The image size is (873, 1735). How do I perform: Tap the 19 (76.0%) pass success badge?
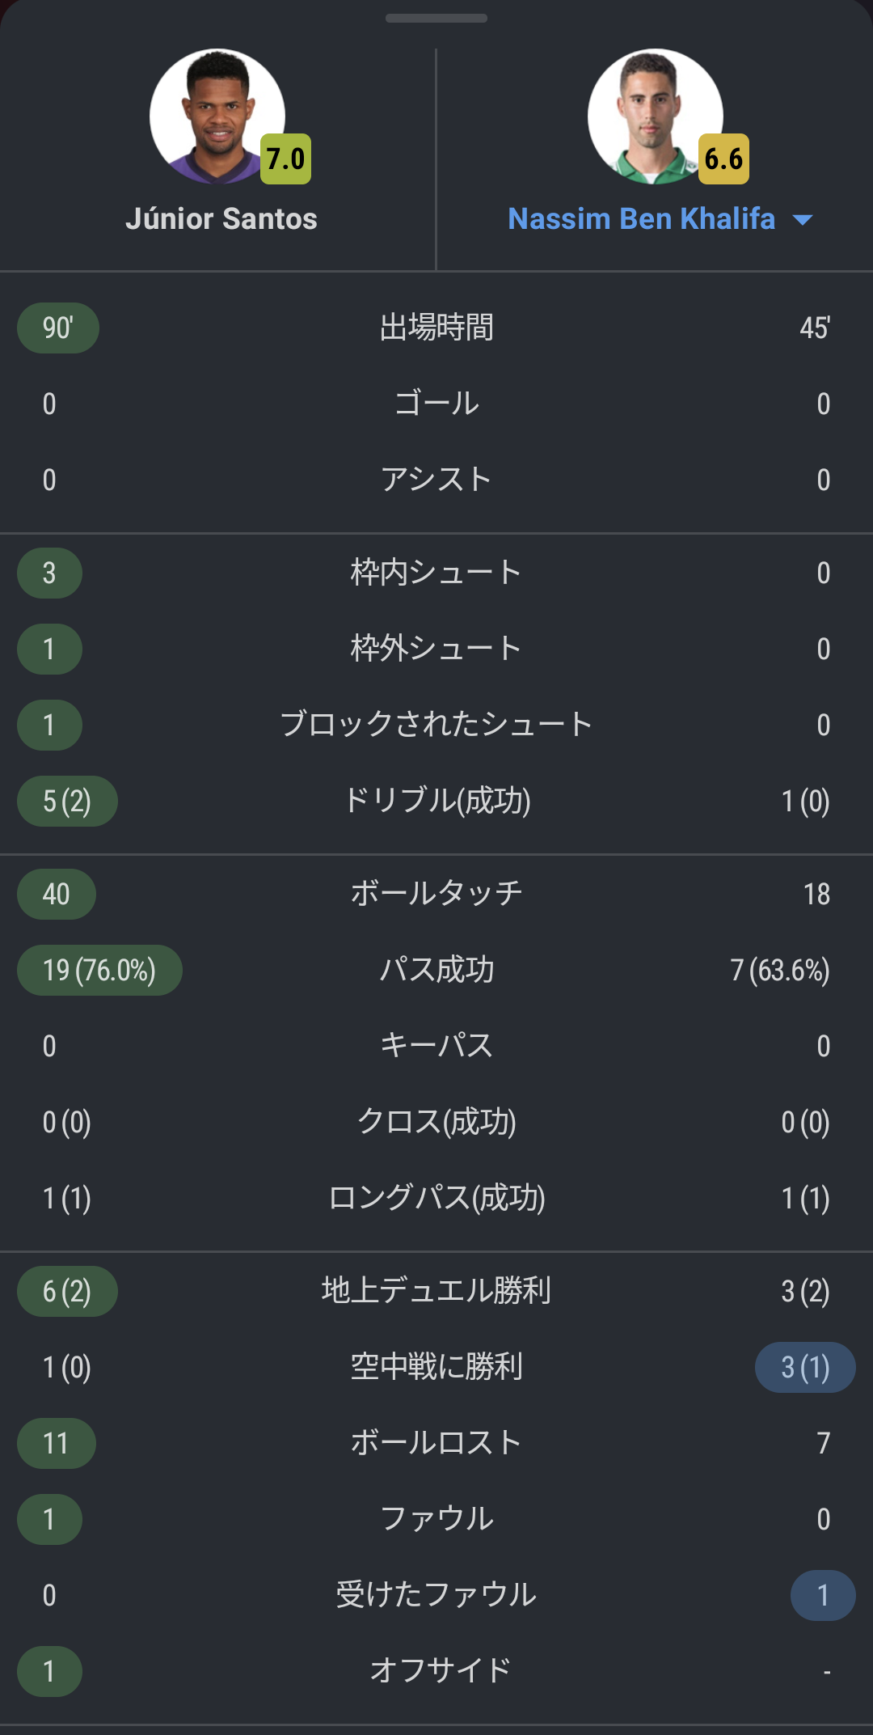coord(99,970)
